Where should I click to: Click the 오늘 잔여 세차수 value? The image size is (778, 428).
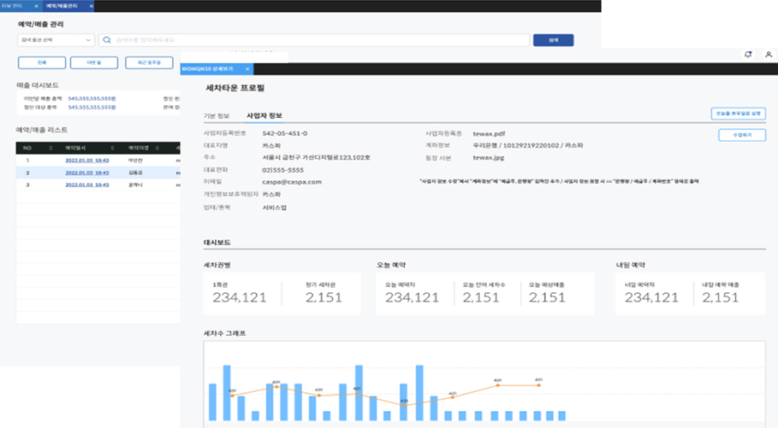click(x=481, y=297)
